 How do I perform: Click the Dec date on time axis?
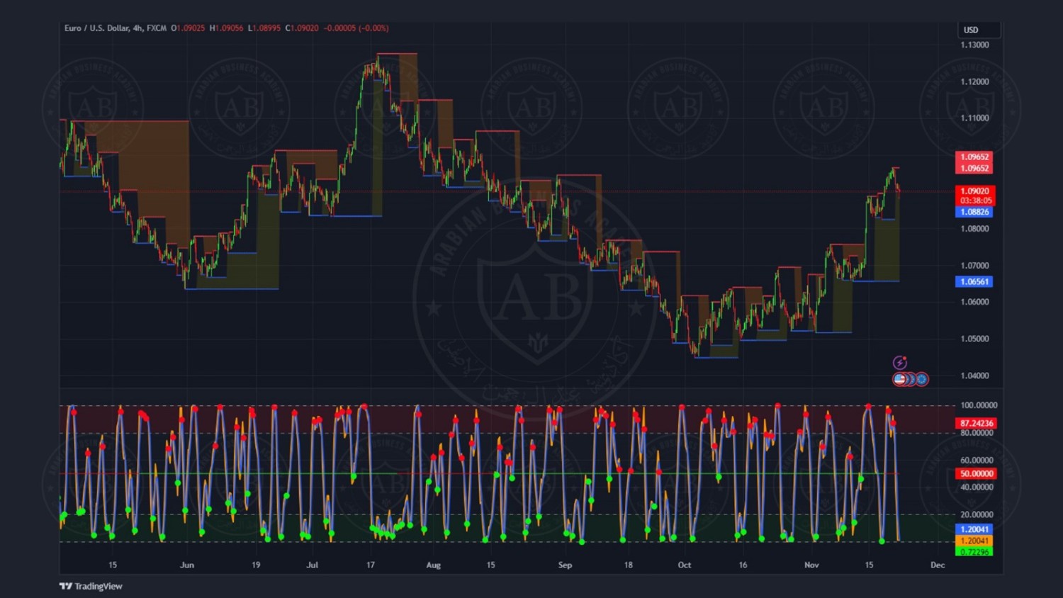pyautogui.click(x=938, y=565)
